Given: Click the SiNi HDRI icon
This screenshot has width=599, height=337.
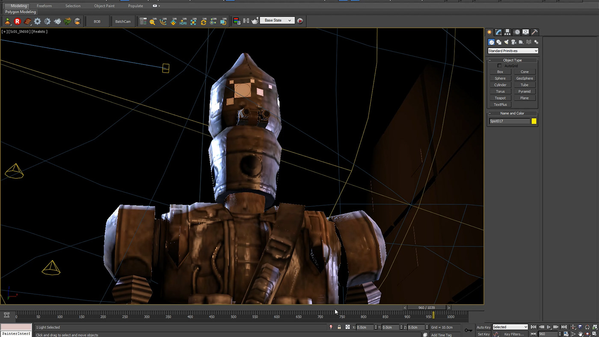Looking at the screenshot, I should tap(184, 21).
